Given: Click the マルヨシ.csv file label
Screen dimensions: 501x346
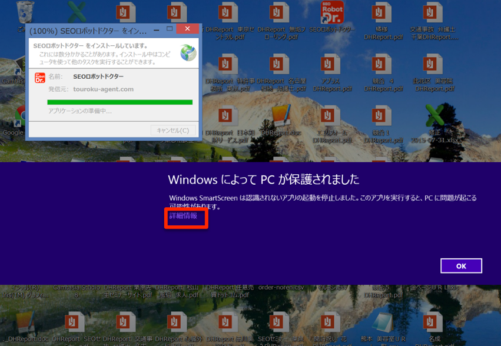Looking at the screenshot, I should coord(331,288).
